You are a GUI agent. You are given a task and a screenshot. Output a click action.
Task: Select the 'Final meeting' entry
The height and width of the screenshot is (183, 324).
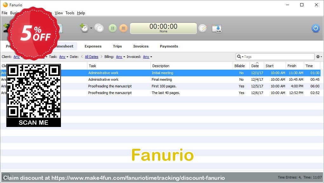click(x=162, y=79)
